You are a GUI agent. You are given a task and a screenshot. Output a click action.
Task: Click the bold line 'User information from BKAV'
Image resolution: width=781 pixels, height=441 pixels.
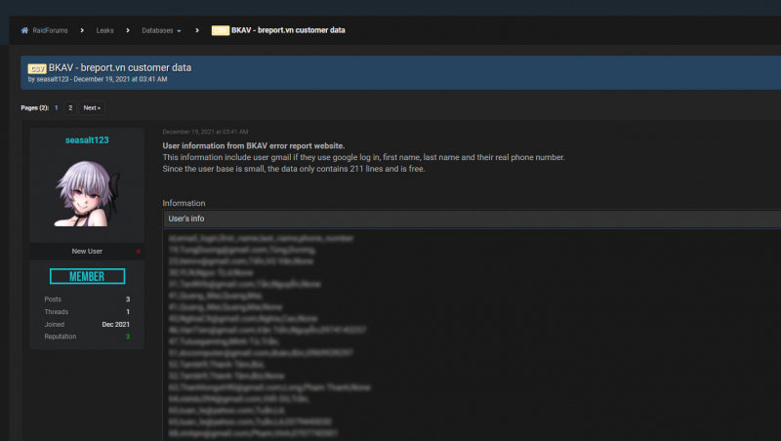click(254, 145)
